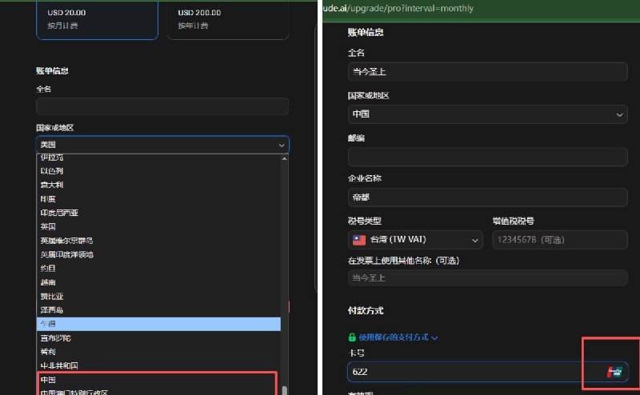Click the Taiwan flag icon in tax type
This screenshot has height=395, width=640.
point(359,240)
